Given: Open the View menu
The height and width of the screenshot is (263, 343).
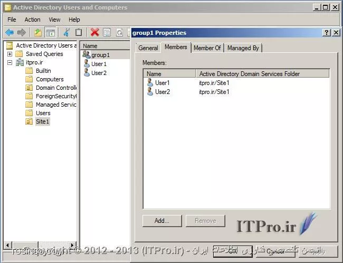Looking at the screenshot, I should [54, 20].
